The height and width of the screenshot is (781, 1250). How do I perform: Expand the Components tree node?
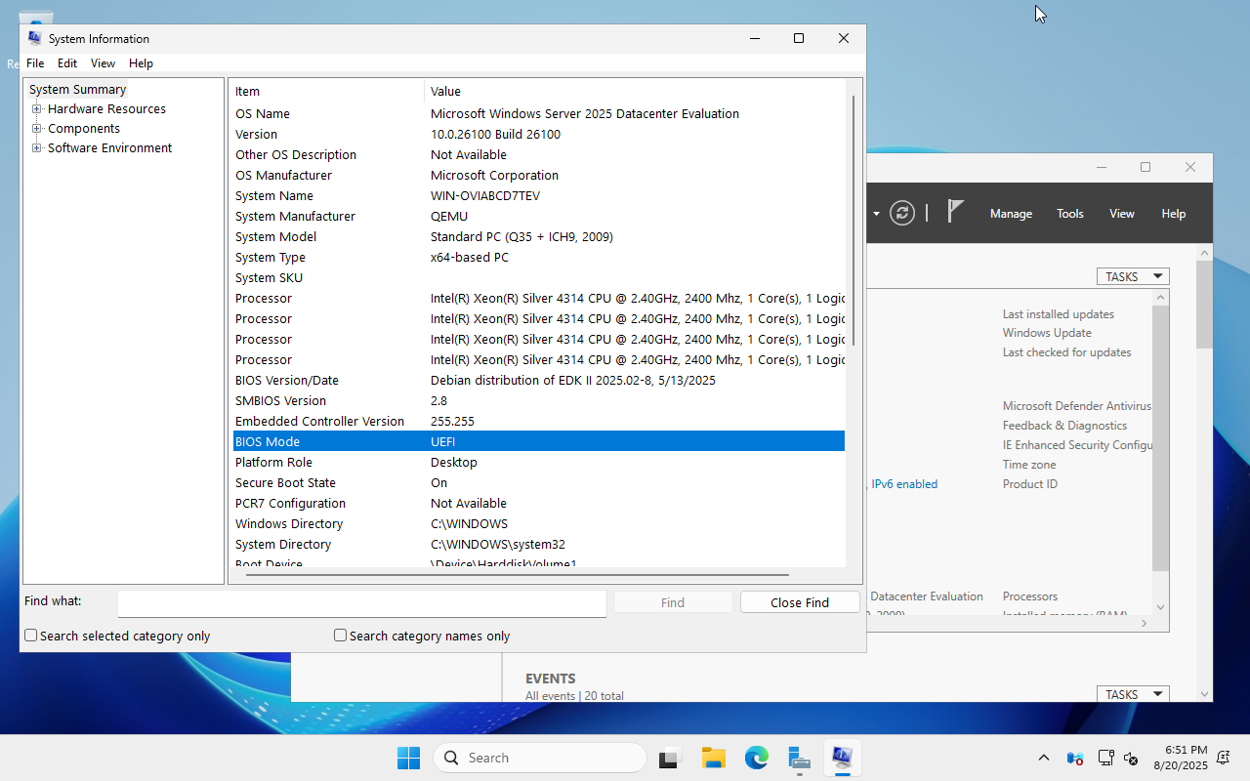pyautogui.click(x=36, y=128)
